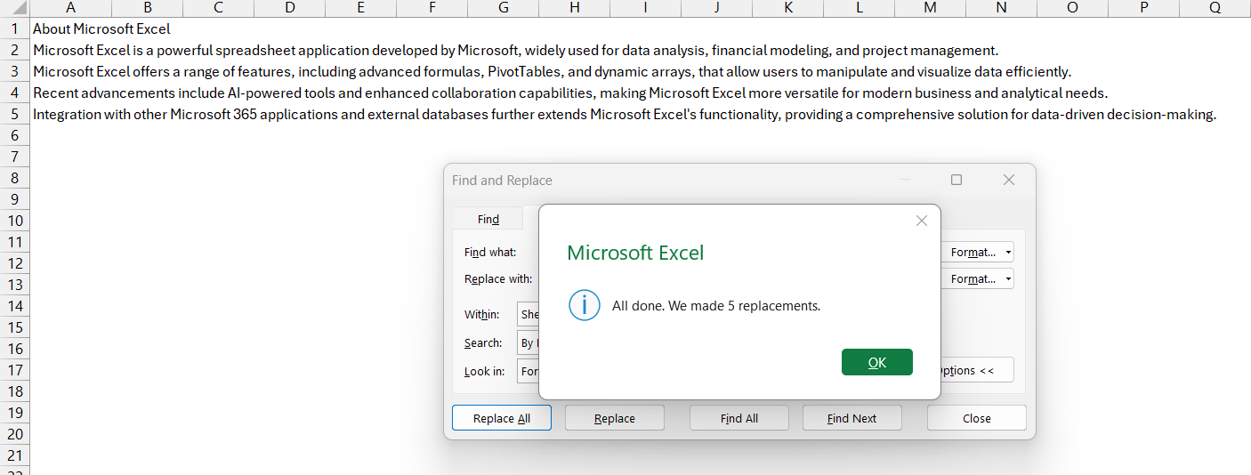
Task: Click the Replace with label
Action: (x=498, y=278)
